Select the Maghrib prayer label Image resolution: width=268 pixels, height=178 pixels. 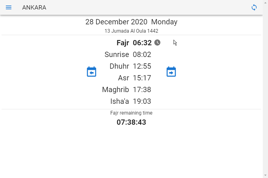click(115, 90)
